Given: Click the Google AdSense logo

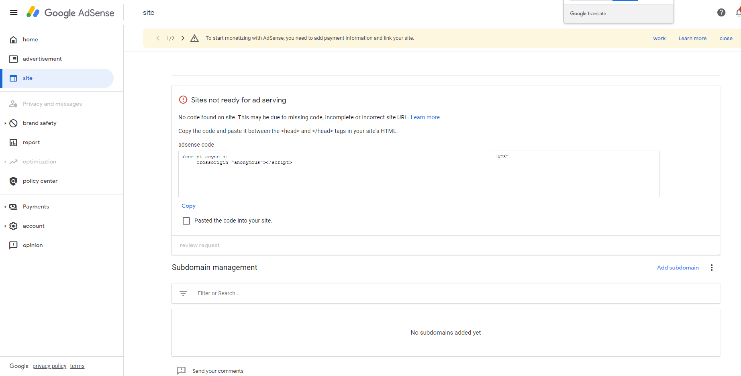Looking at the screenshot, I should [70, 12].
